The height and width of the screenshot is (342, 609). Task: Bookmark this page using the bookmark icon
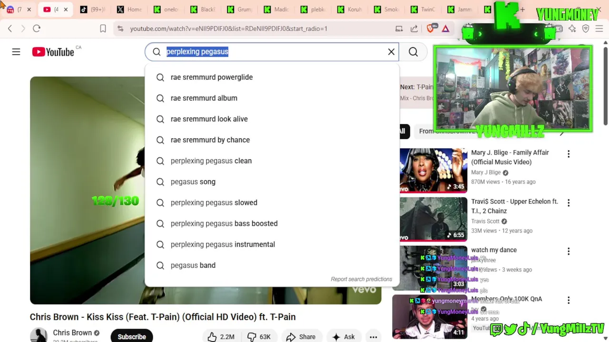pos(103,28)
